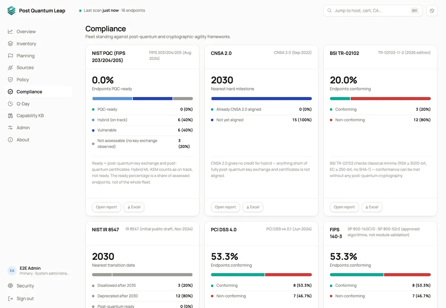The image size is (446, 308).
Task: Click the NIST IR 8547 card title
Action: pos(106,230)
